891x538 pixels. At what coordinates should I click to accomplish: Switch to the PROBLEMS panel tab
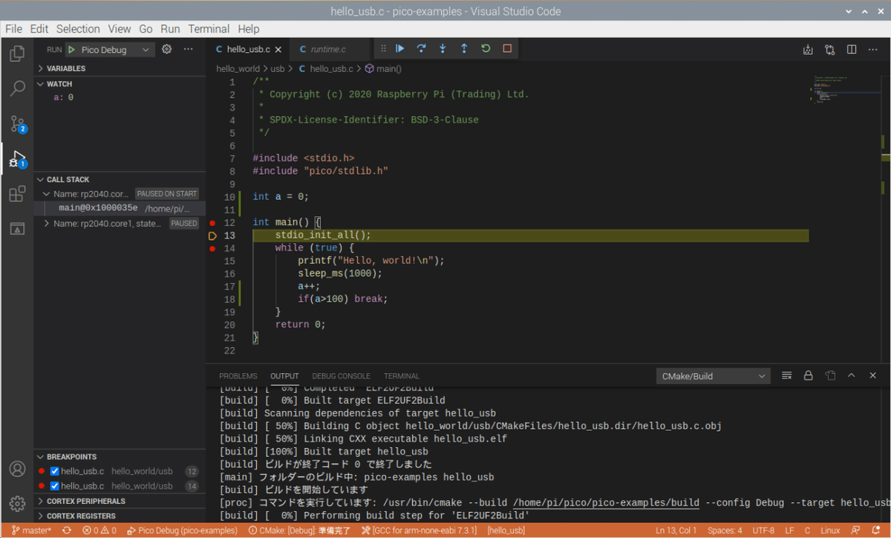coord(238,376)
